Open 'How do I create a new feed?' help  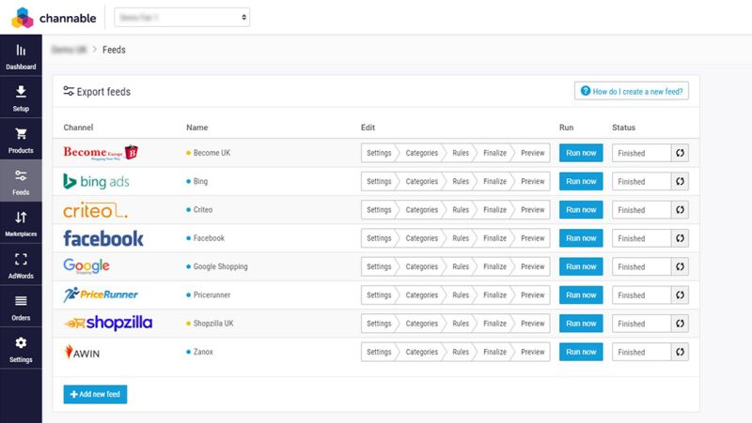(x=632, y=91)
